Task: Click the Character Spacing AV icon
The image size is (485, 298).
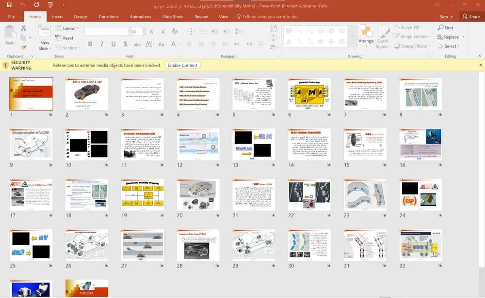Action: click(149, 44)
